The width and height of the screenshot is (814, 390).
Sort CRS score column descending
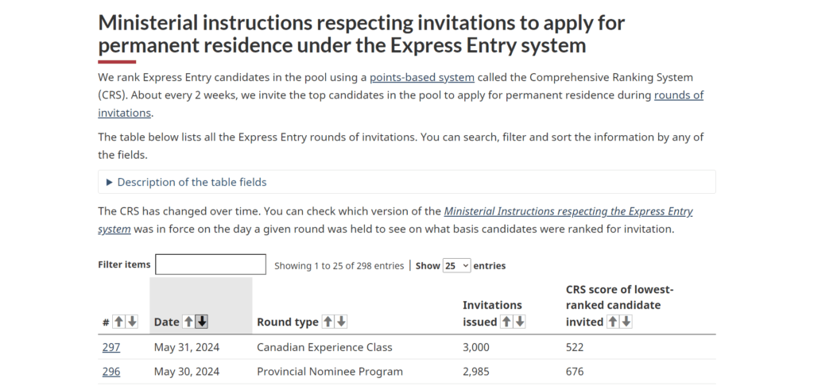(x=626, y=322)
